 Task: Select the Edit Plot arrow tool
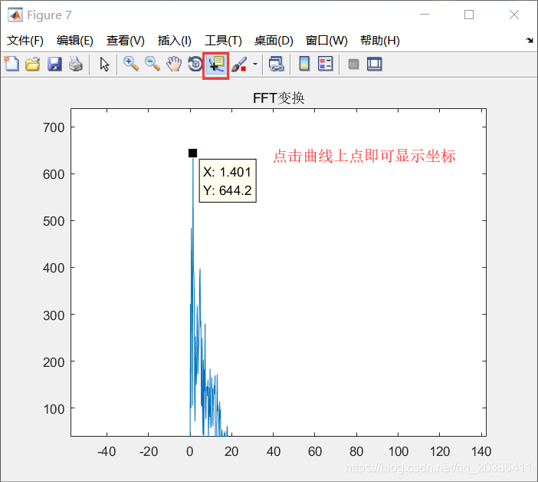click(104, 64)
